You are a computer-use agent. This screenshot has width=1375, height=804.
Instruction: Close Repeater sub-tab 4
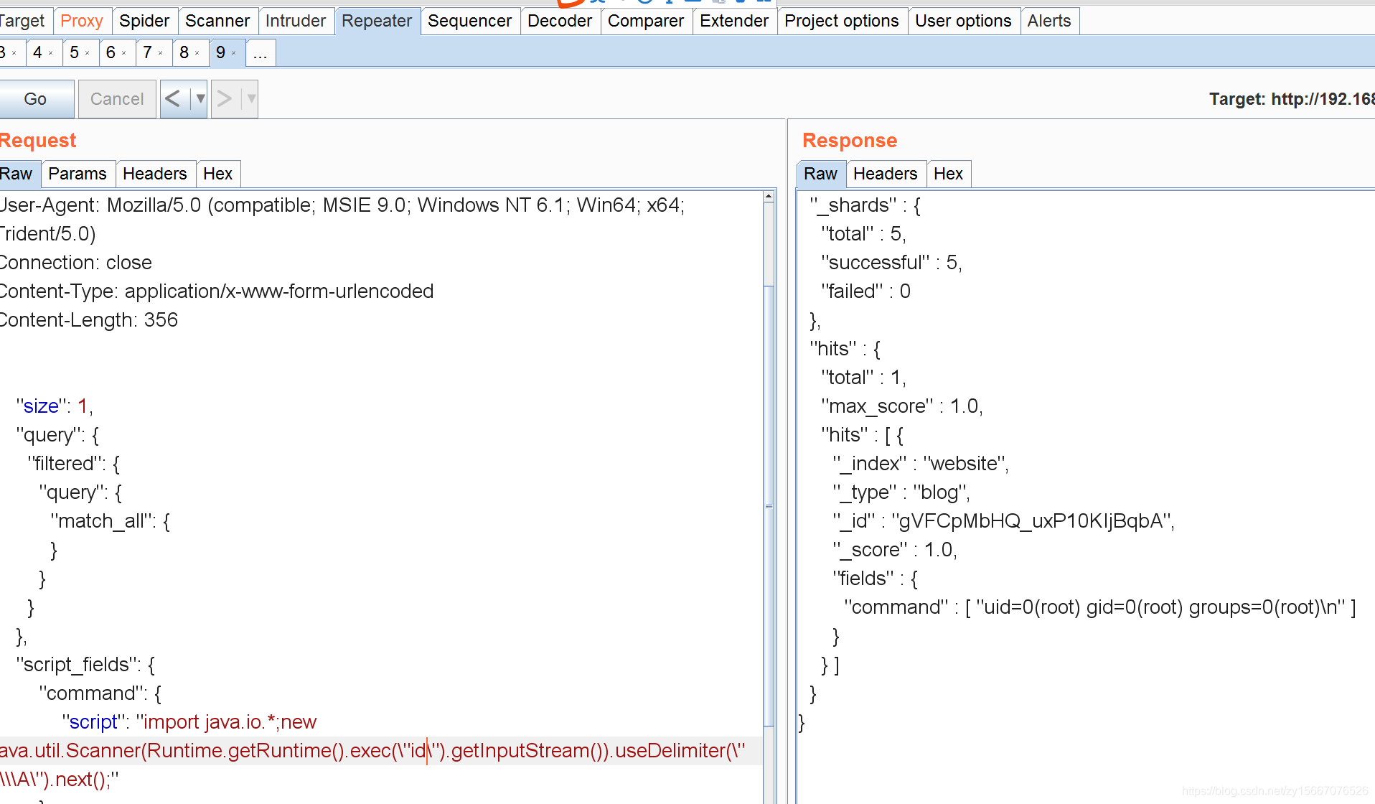pyautogui.click(x=51, y=53)
